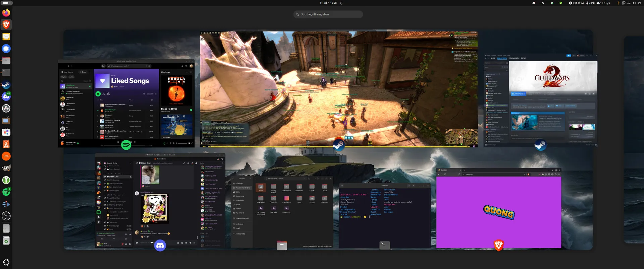Select Nebula Nine album cover in Spotify
The image size is (644, 269).
click(x=176, y=90)
